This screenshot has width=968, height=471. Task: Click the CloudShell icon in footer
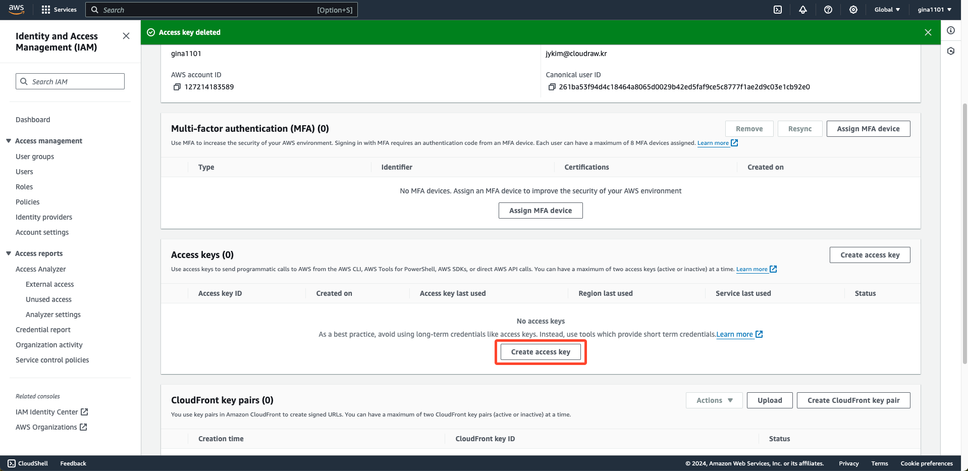coord(12,463)
